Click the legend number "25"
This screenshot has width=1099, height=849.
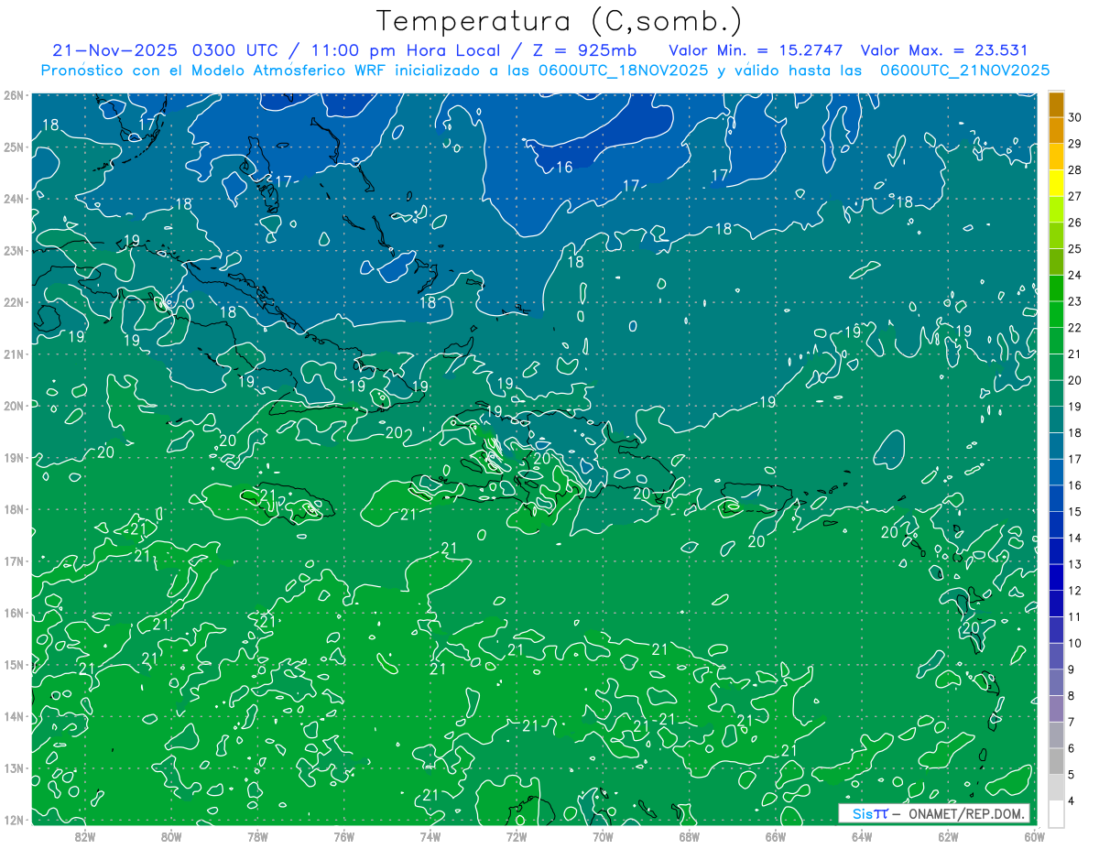(1075, 249)
